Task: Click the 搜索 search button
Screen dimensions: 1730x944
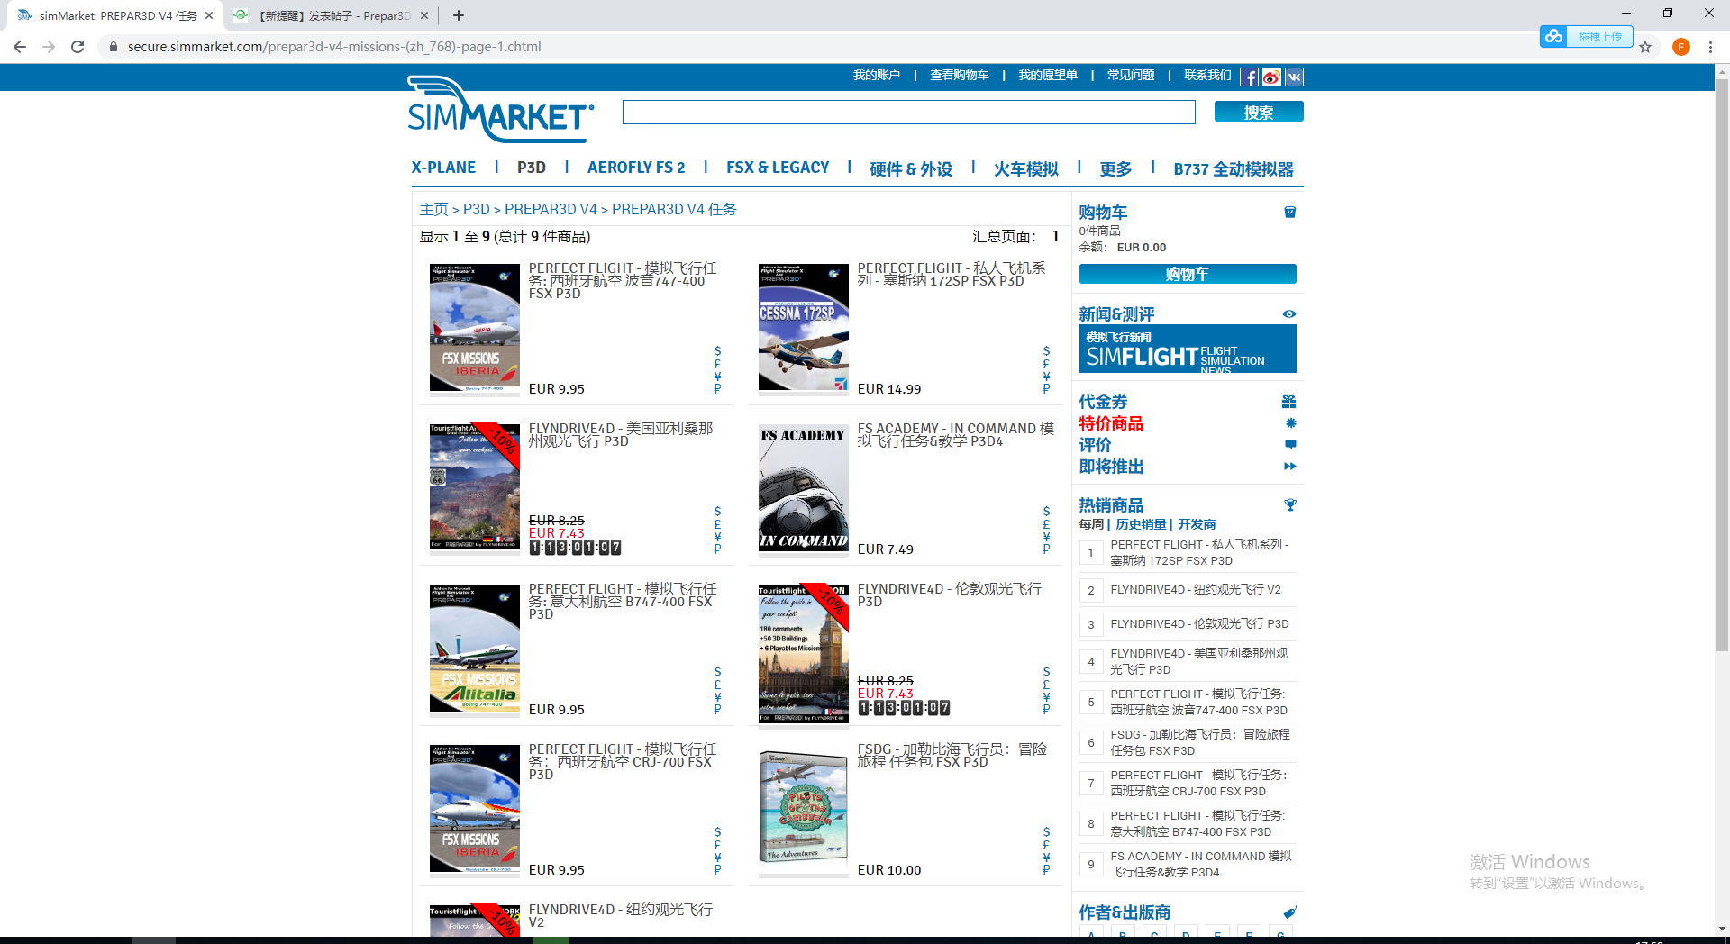Action: point(1259,112)
